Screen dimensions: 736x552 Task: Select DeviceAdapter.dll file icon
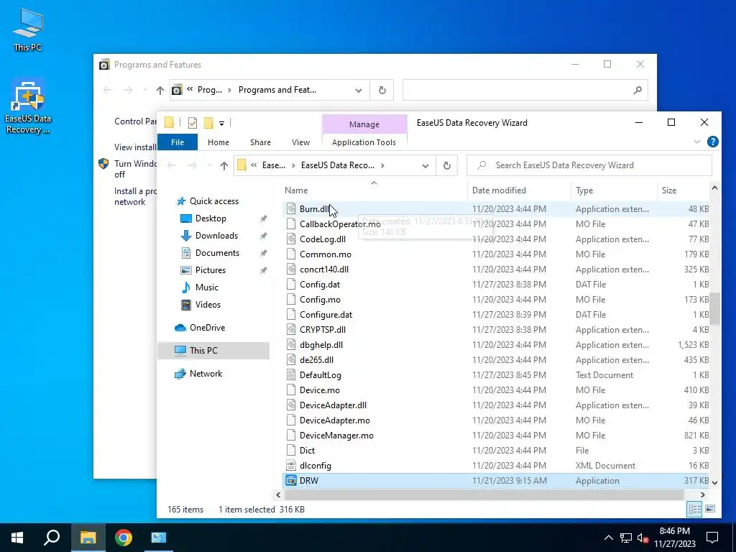point(291,405)
